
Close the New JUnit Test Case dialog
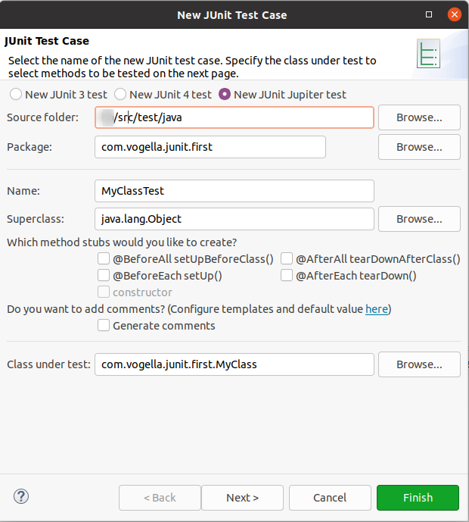coord(454,14)
